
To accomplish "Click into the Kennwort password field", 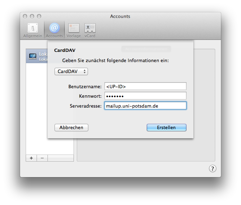I will [x=145, y=96].
